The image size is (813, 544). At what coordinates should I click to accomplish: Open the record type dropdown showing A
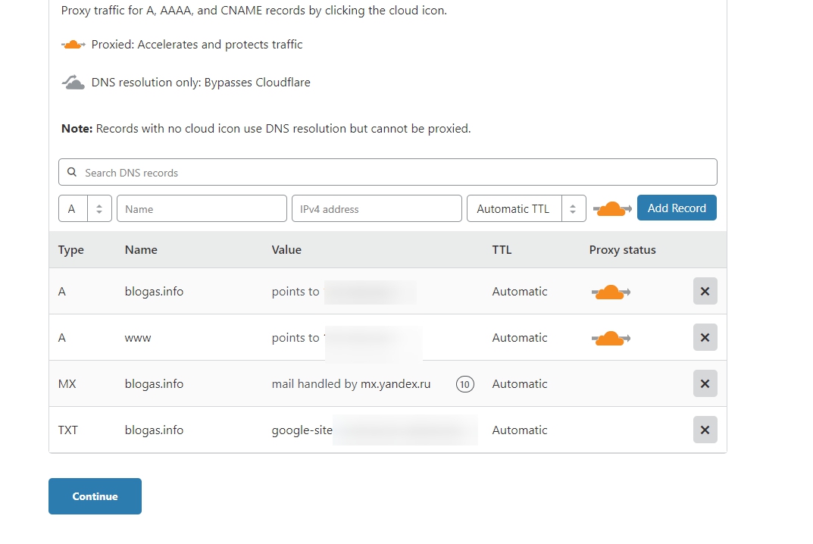coord(85,208)
